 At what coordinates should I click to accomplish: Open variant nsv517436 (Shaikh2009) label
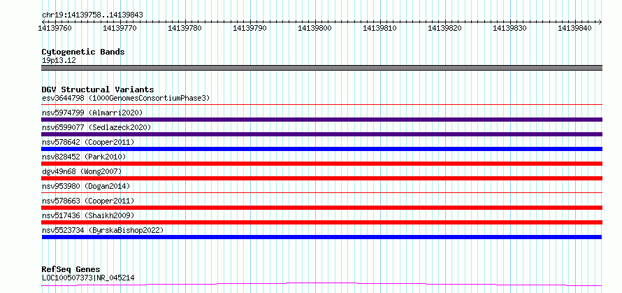(x=88, y=215)
